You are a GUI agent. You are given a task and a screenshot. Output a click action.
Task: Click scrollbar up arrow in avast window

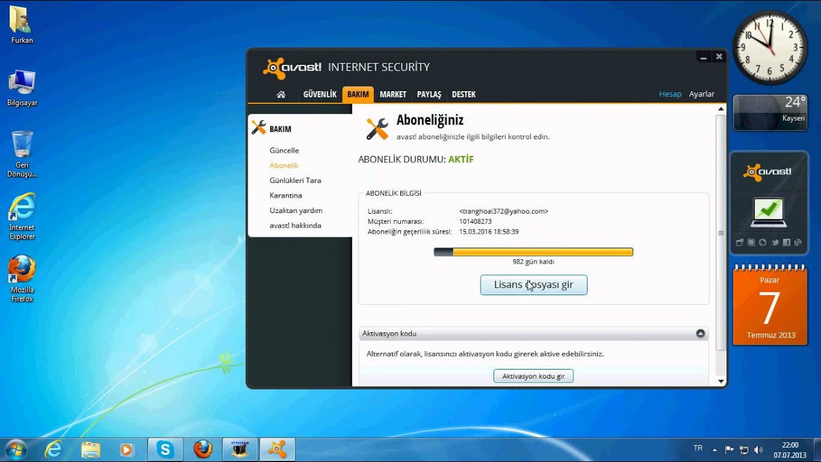721,110
